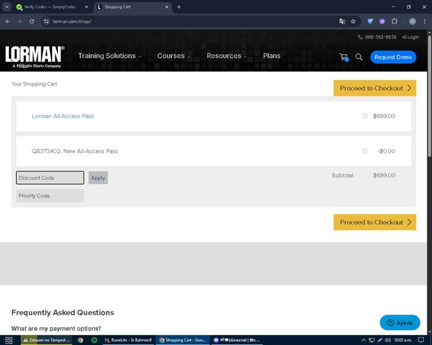432x345 pixels.
Task: Click the Request Demo button
Action: [393, 57]
